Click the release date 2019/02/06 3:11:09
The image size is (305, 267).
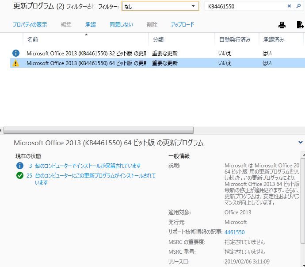(x=247, y=262)
